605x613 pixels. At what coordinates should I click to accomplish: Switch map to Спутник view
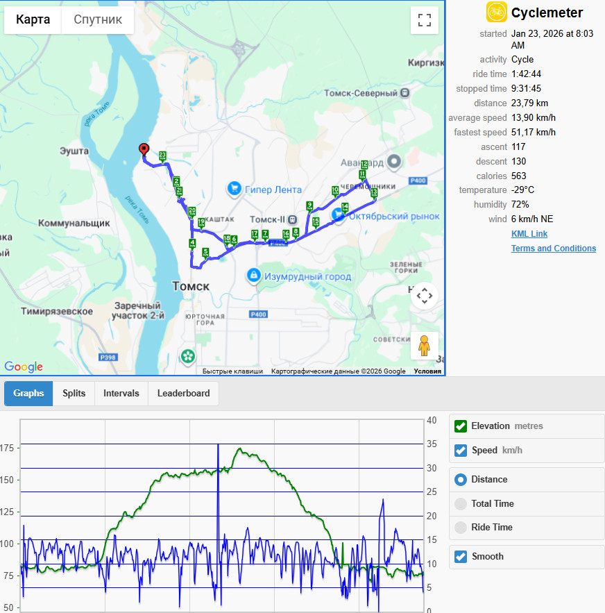point(98,19)
